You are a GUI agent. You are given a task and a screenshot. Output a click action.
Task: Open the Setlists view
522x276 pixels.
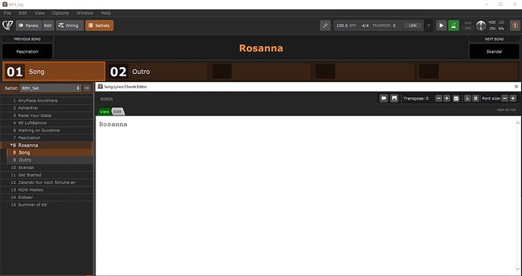tap(99, 26)
